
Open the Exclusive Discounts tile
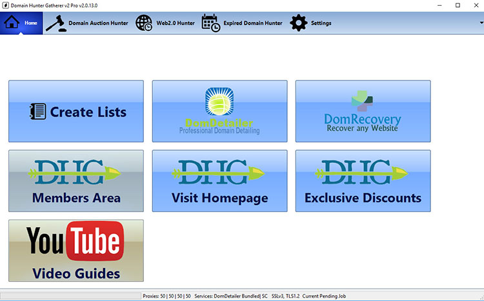[363, 181]
